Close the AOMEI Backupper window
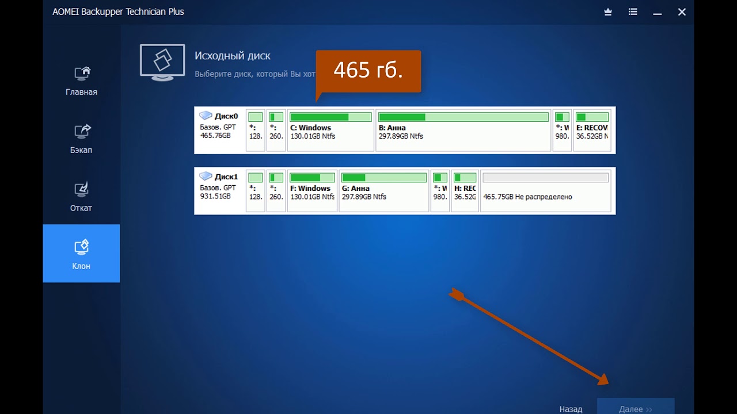Screen dimensions: 737x414 [x=682, y=11]
